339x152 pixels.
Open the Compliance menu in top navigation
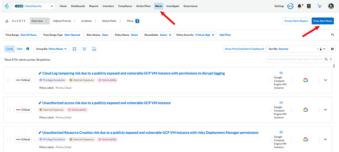pyautogui.click(x=125, y=6)
